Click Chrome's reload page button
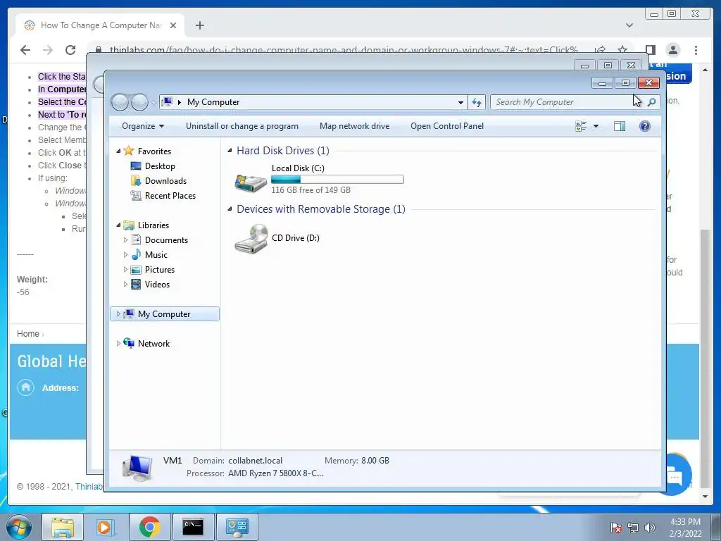 tap(70, 50)
